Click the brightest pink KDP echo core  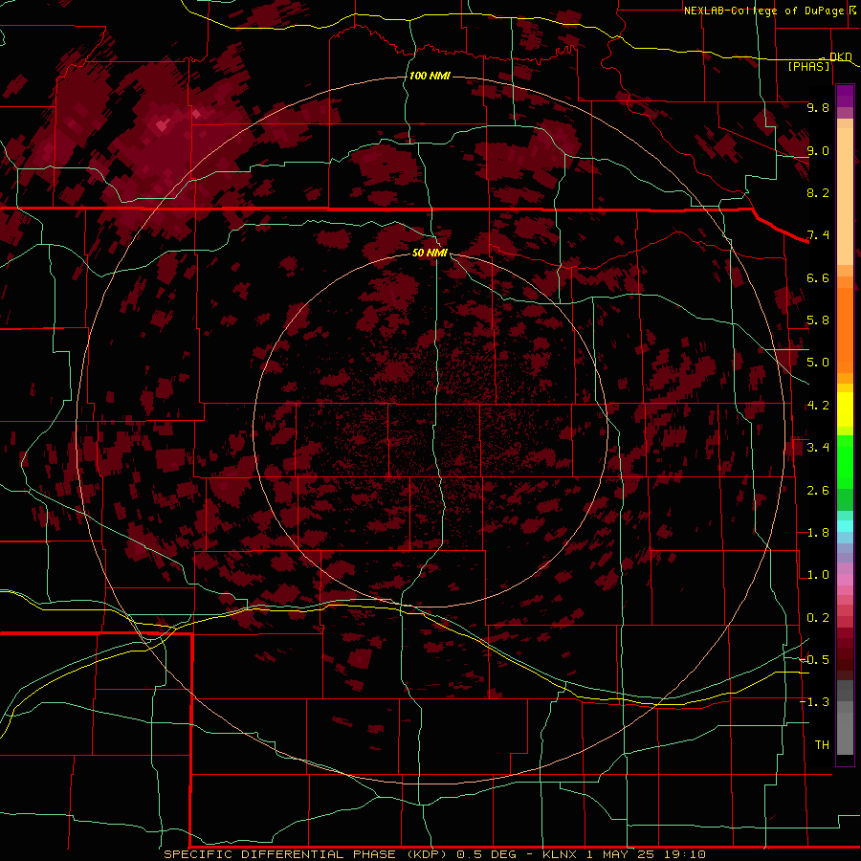click(x=162, y=126)
